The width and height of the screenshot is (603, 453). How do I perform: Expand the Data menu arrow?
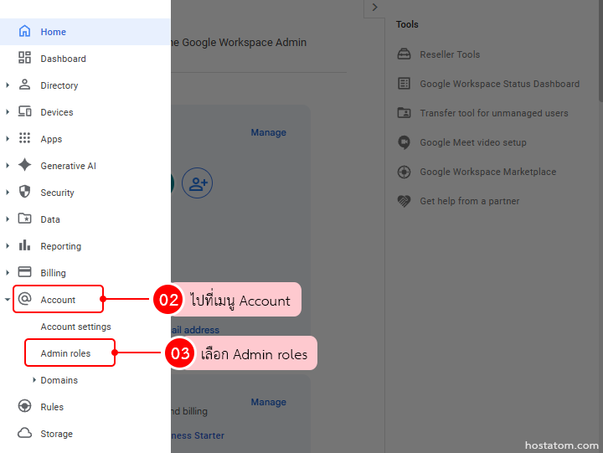8,219
